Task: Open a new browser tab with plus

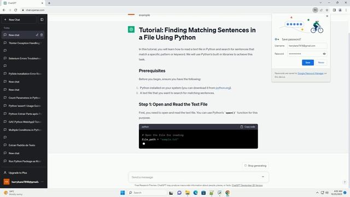Action: (49, 3)
